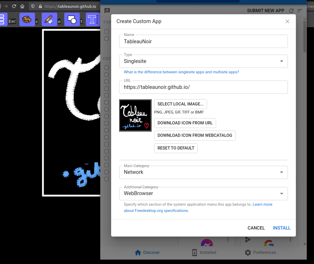Click SUBMIT NEW APP in WebCatalog

coord(266,11)
